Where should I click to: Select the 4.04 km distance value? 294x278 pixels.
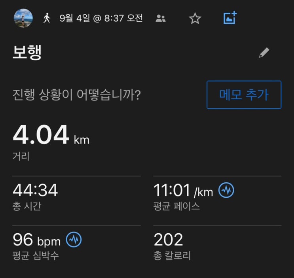51,135
